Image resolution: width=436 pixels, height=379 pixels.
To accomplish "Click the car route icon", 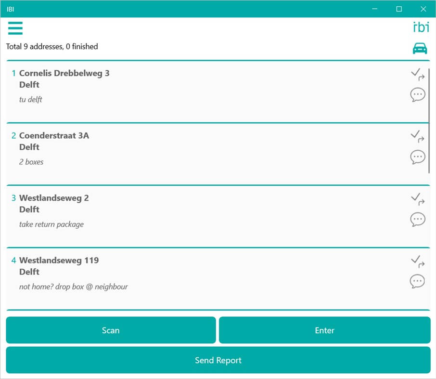I will tap(419, 48).
